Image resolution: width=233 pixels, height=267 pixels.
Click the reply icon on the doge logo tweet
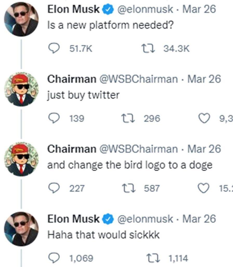point(54,187)
